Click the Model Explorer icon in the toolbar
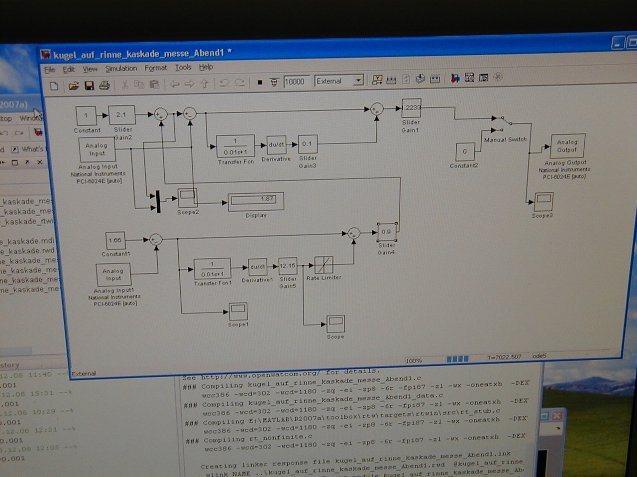Viewport: 637px width, 477px height. pos(469,78)
